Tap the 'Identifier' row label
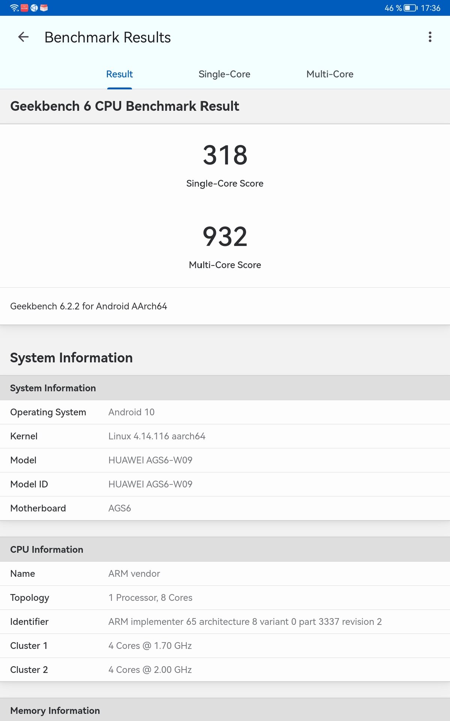This screenshot has width=450, height=721. (x=29, y=621)
